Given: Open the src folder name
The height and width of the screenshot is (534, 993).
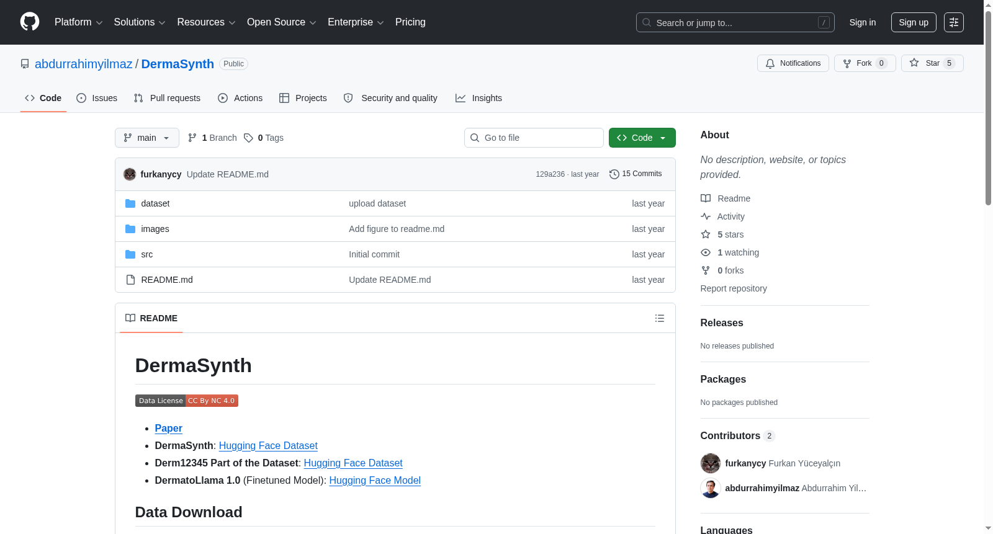Looking at the screenshot, I should tap(147, 254).
